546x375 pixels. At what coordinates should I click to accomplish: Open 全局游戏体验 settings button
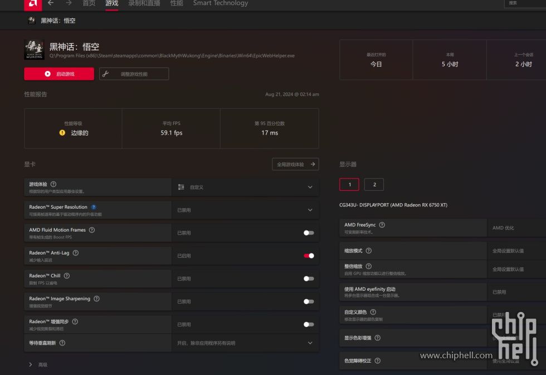pyautogui.click(x=295, y=164)
